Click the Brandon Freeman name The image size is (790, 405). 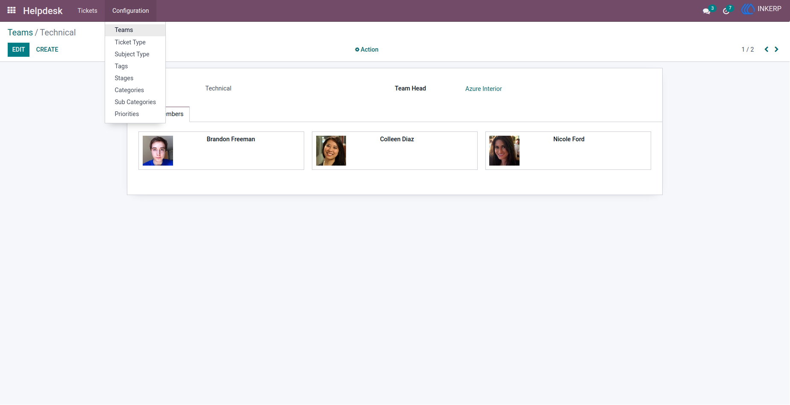[231, 139]
